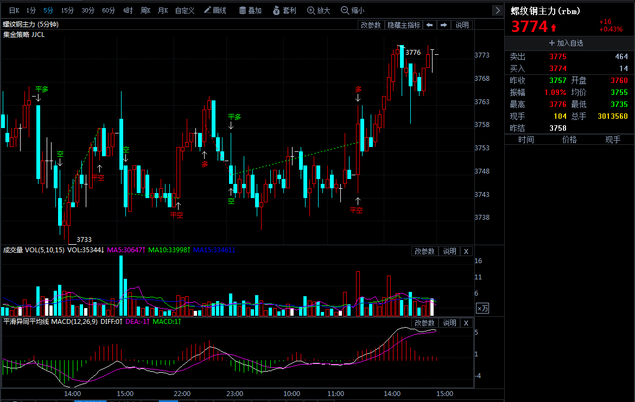Screen dimensions: 635x402
Task: Click the ×万 volume unit box
Action: click(482, 309)
